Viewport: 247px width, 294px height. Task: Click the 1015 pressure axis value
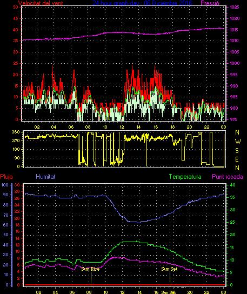pos(235,30)
